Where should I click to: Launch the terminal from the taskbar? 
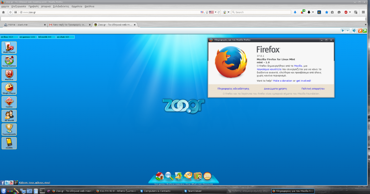(43, 191)
